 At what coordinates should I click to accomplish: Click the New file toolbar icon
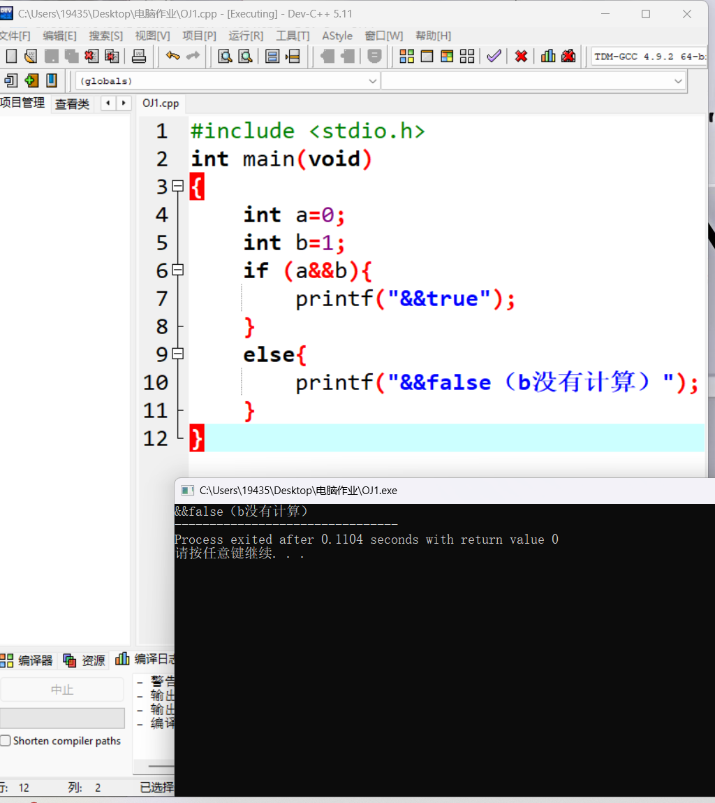tap(11, 56)
